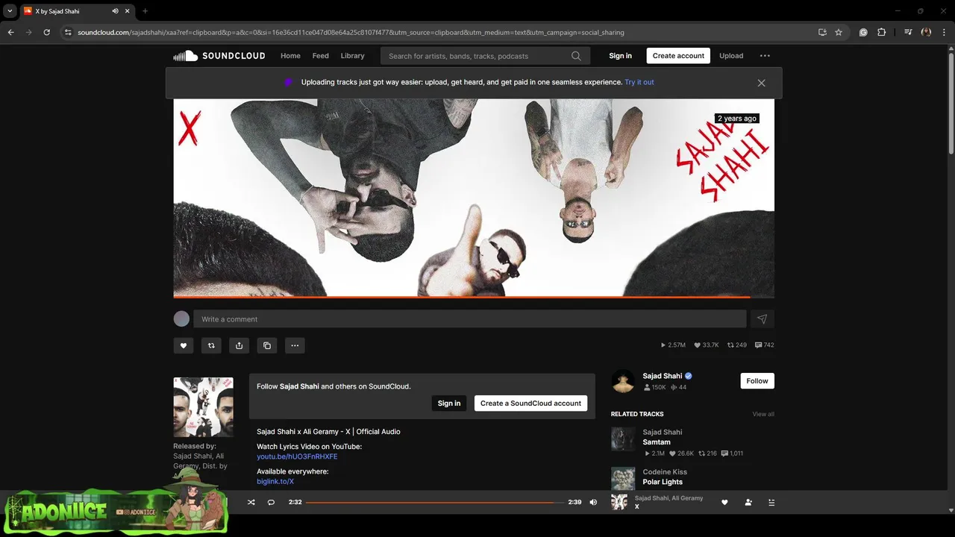
Task: Click the 150K followers count
Action: coord(654,388)
